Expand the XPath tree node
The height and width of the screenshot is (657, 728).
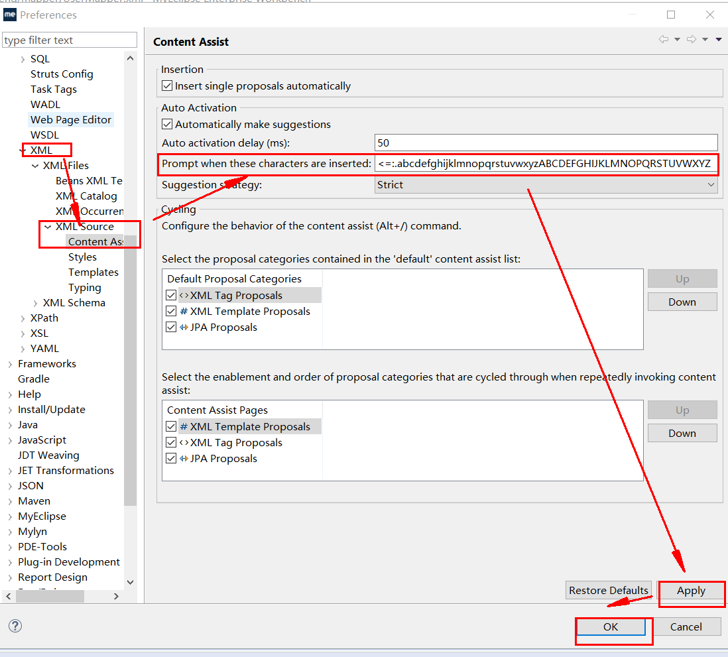[23, 318]
